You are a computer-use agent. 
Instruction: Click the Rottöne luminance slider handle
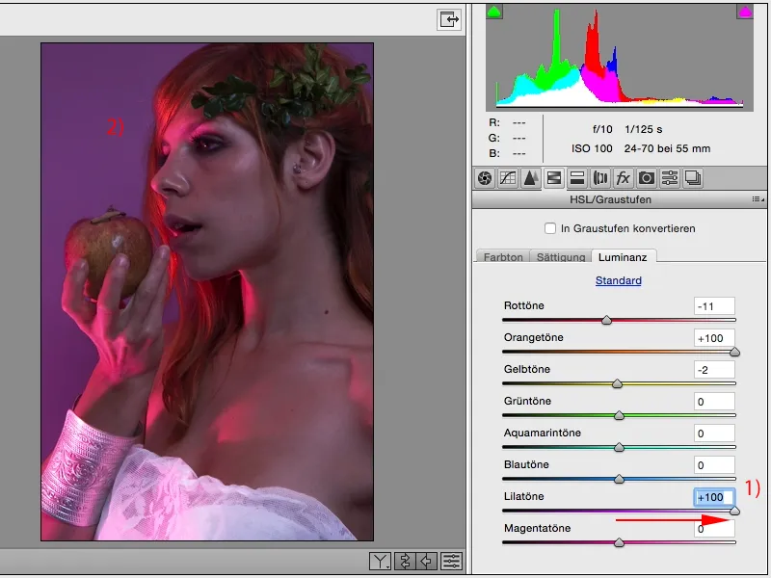(606, 320)
